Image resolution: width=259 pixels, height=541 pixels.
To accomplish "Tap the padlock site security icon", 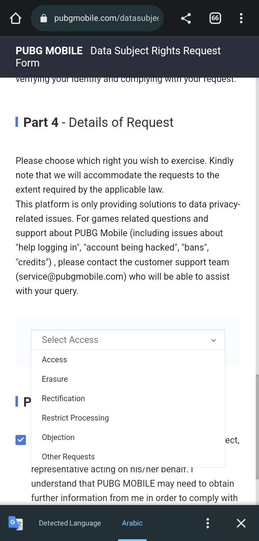I will pos(43,18).
